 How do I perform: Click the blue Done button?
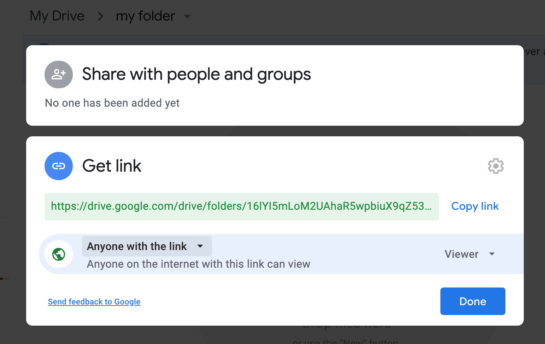click(473, 301)
